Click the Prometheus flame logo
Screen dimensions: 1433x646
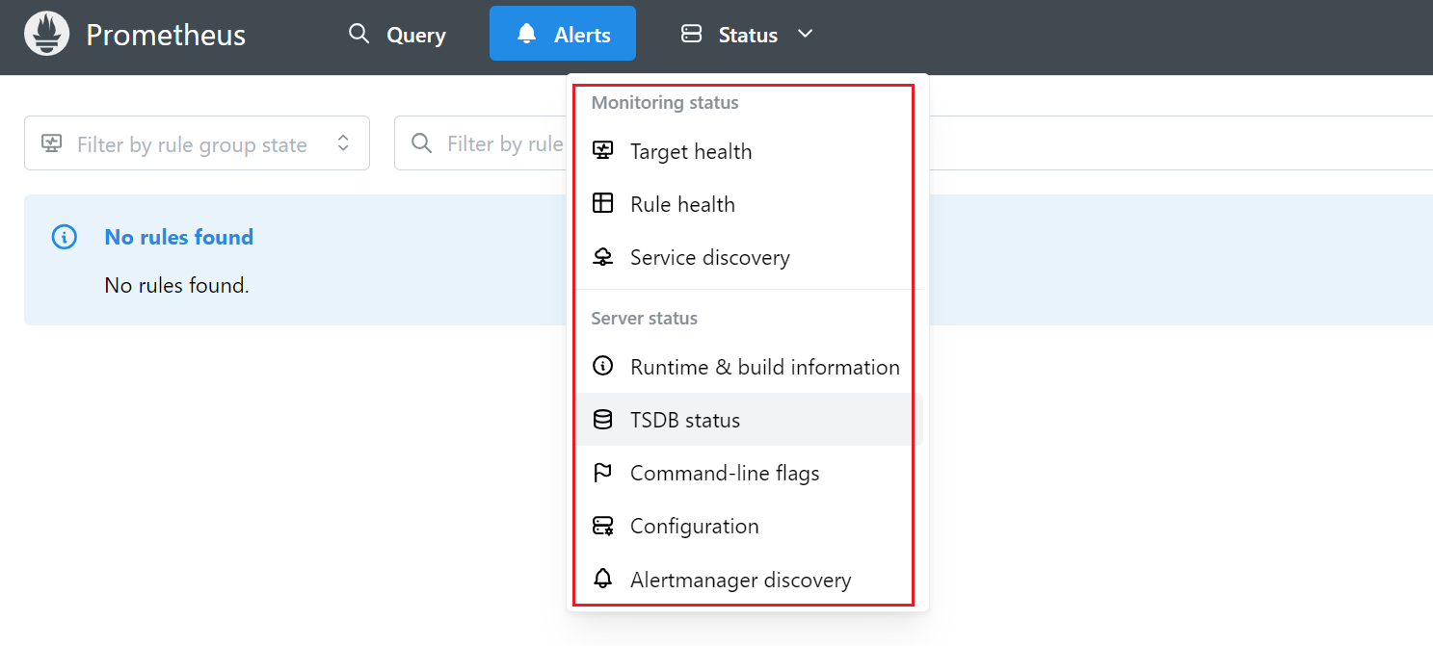point(46,34)
